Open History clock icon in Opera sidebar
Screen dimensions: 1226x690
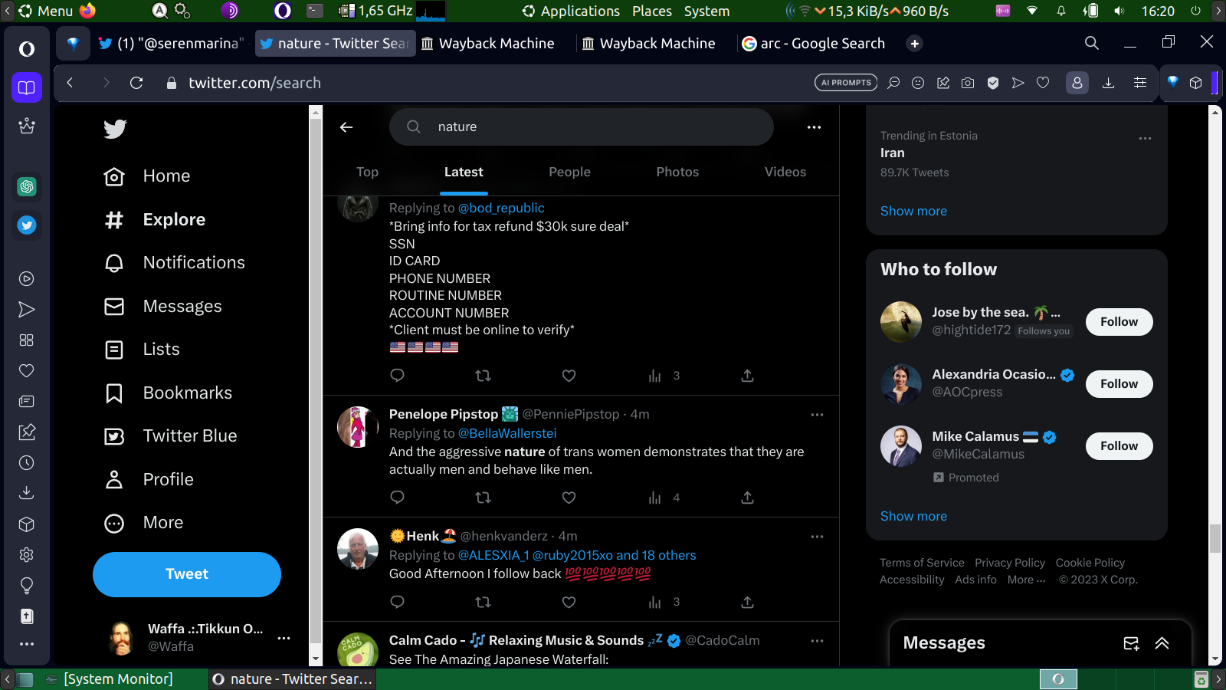pos(27,463)
